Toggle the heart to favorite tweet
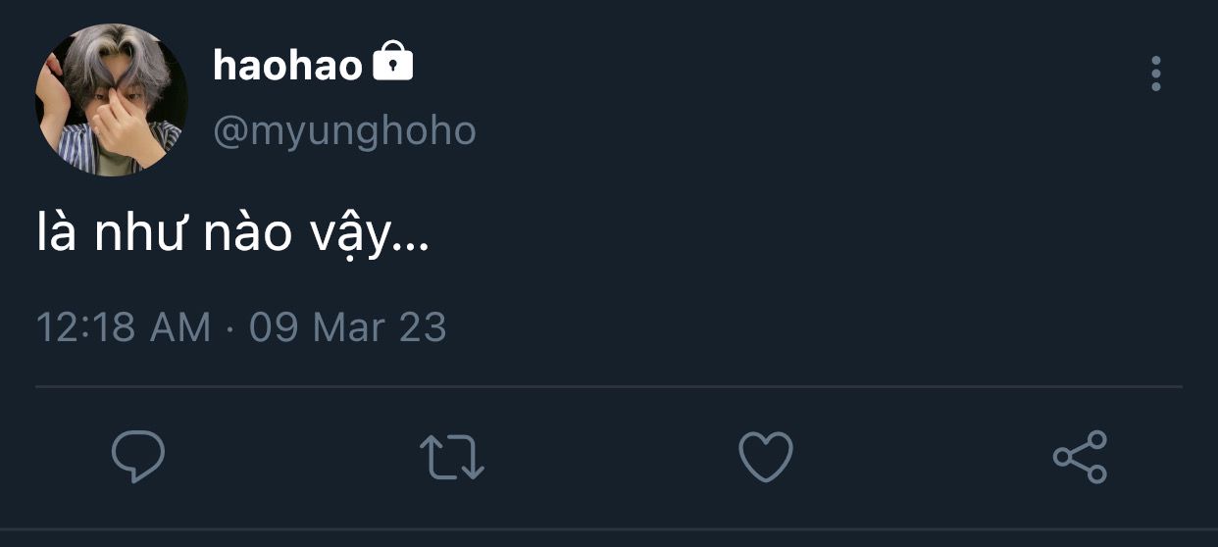1218x547 pixels. 765,457
